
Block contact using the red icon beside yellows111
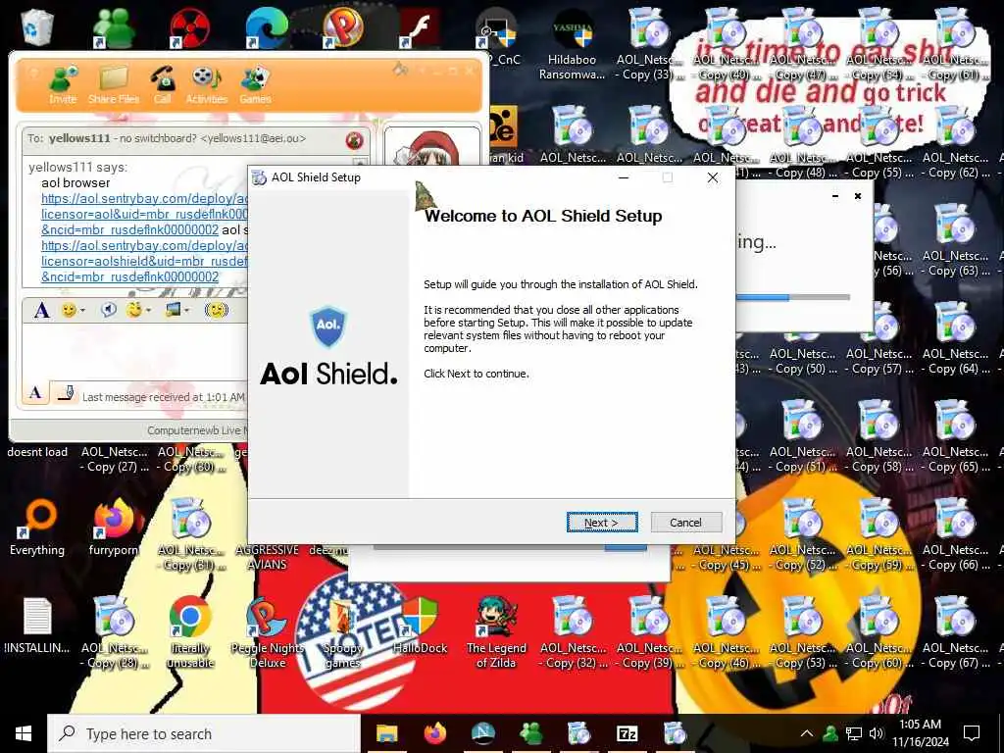pos(354,139)
